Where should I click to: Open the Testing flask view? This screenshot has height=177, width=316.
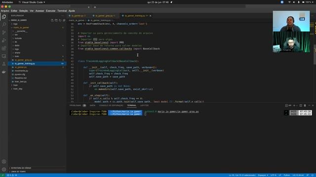pos(4,64)
